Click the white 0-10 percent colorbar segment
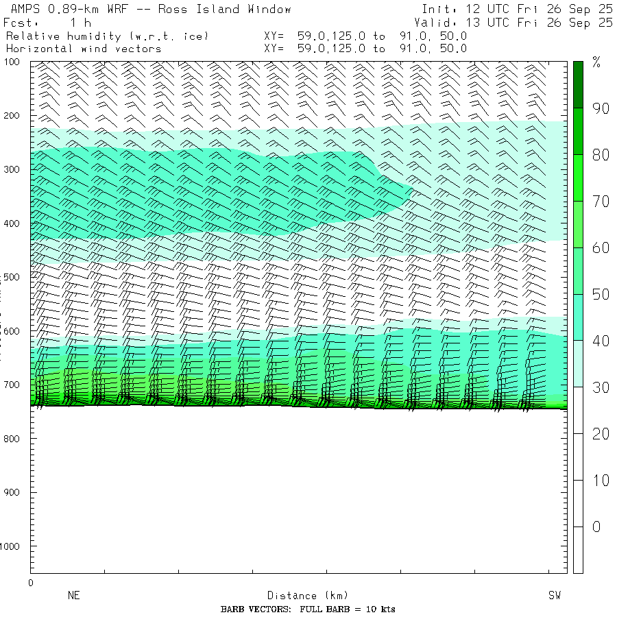The image size is (617, 617). tap(578, 503)
